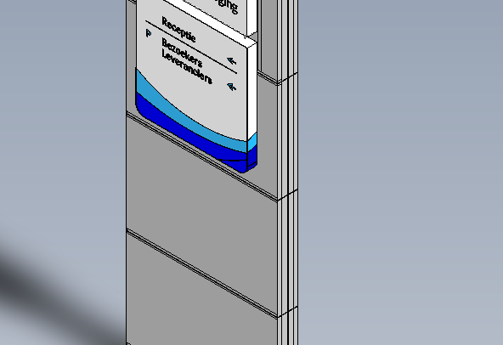The width and height of the screenshot is (503, 345).
Task: Select the ribbed right edge of column
Action: (288, 173)
